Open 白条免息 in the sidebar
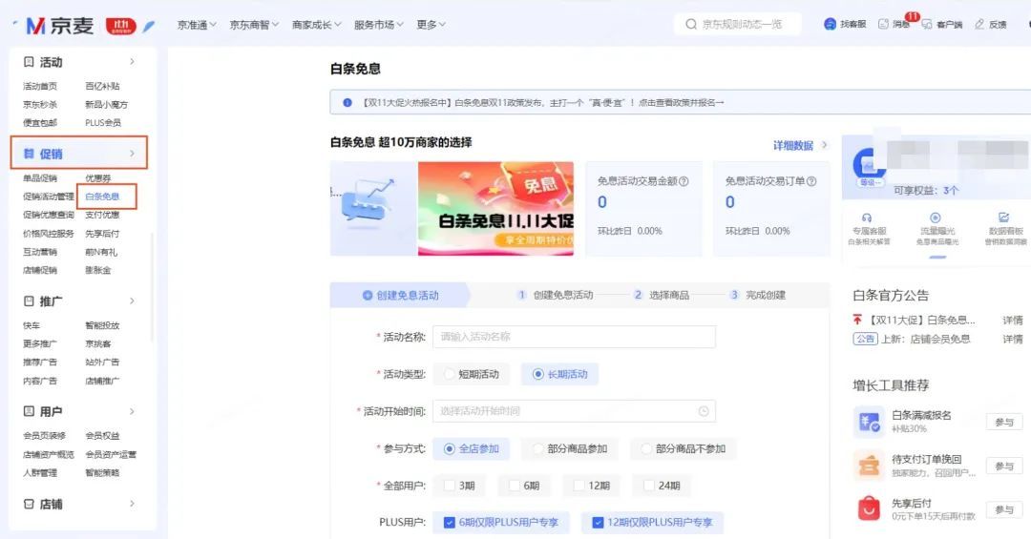This screenshot has height=539, width=1031. click(102, 197)
